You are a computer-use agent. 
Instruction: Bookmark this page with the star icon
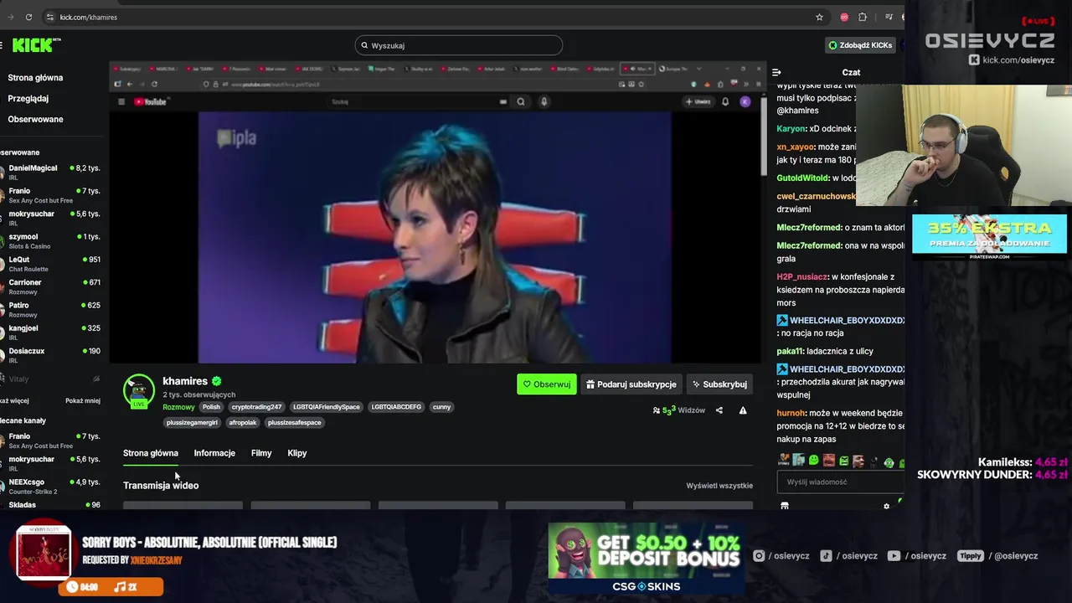point(819,17)
